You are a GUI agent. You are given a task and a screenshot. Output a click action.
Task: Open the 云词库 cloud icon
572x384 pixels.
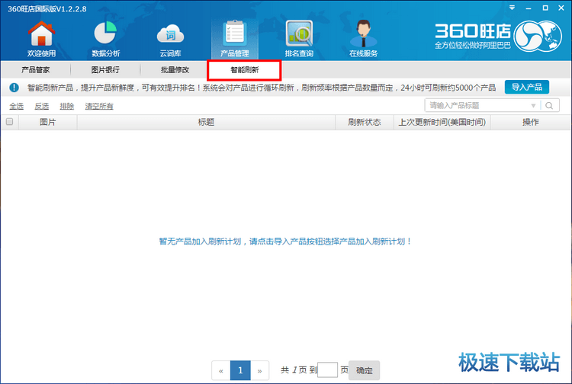pyautogui.click(x=170, y=39)
